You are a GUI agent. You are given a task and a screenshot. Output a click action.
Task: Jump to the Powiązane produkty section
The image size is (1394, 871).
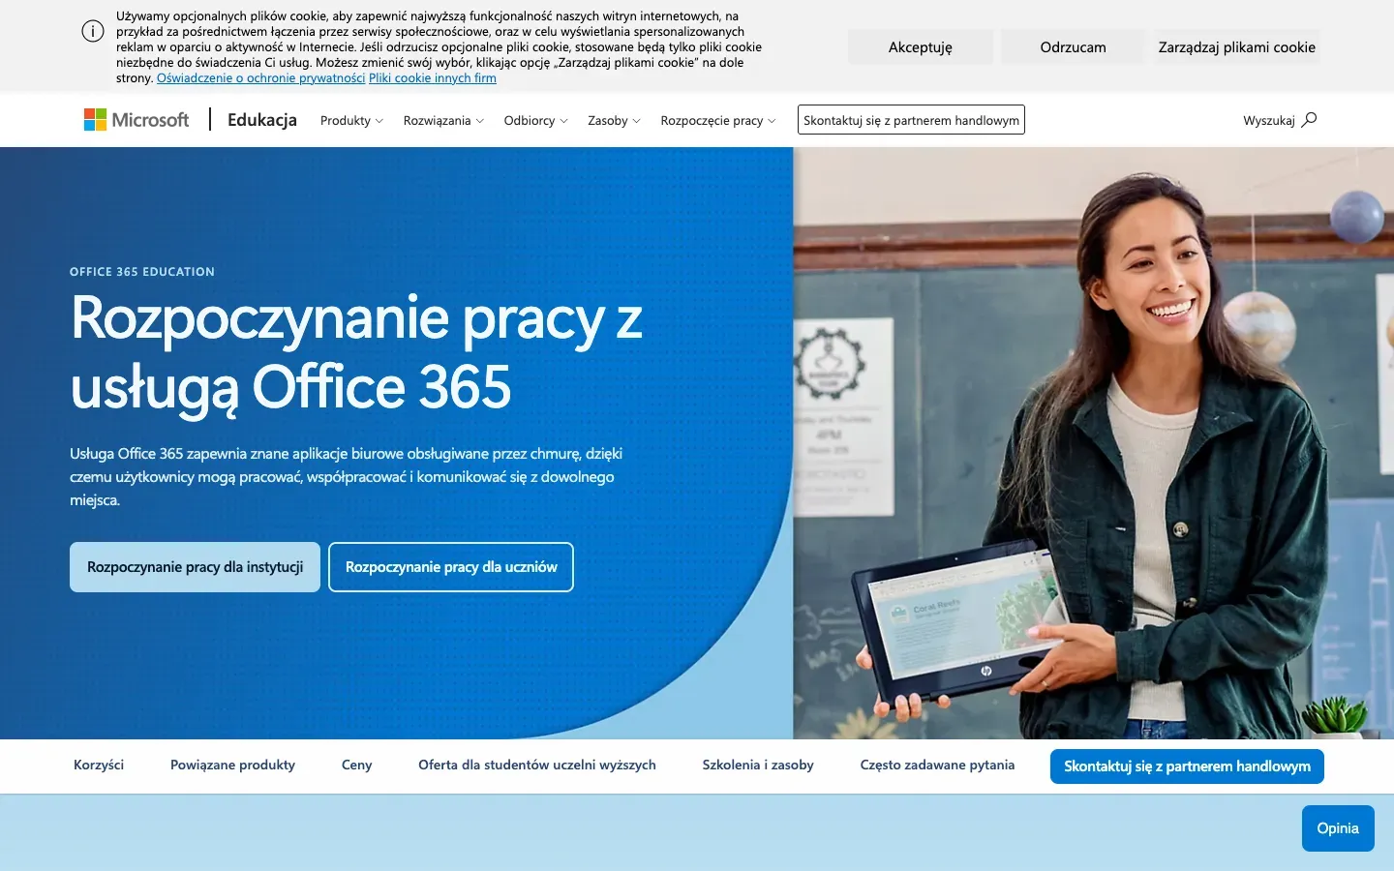232,765
